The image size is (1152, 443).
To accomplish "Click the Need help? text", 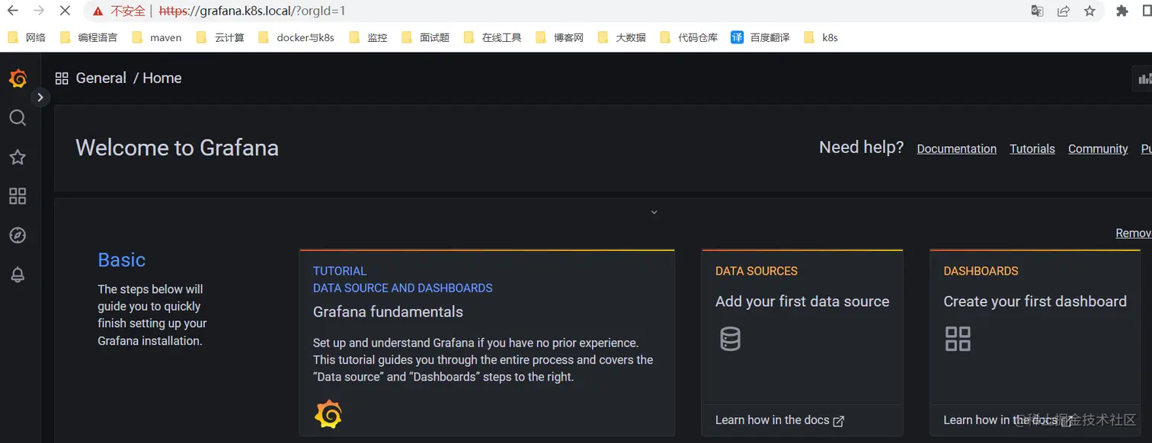I will (861, 148).
